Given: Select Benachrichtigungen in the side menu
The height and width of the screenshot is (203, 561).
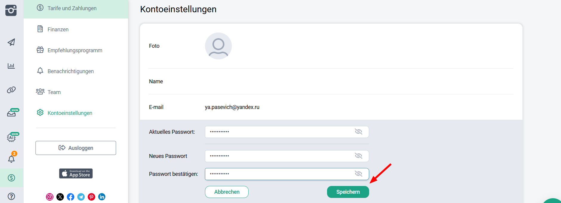Looking at the screenshot, I should tap(70, 71).
